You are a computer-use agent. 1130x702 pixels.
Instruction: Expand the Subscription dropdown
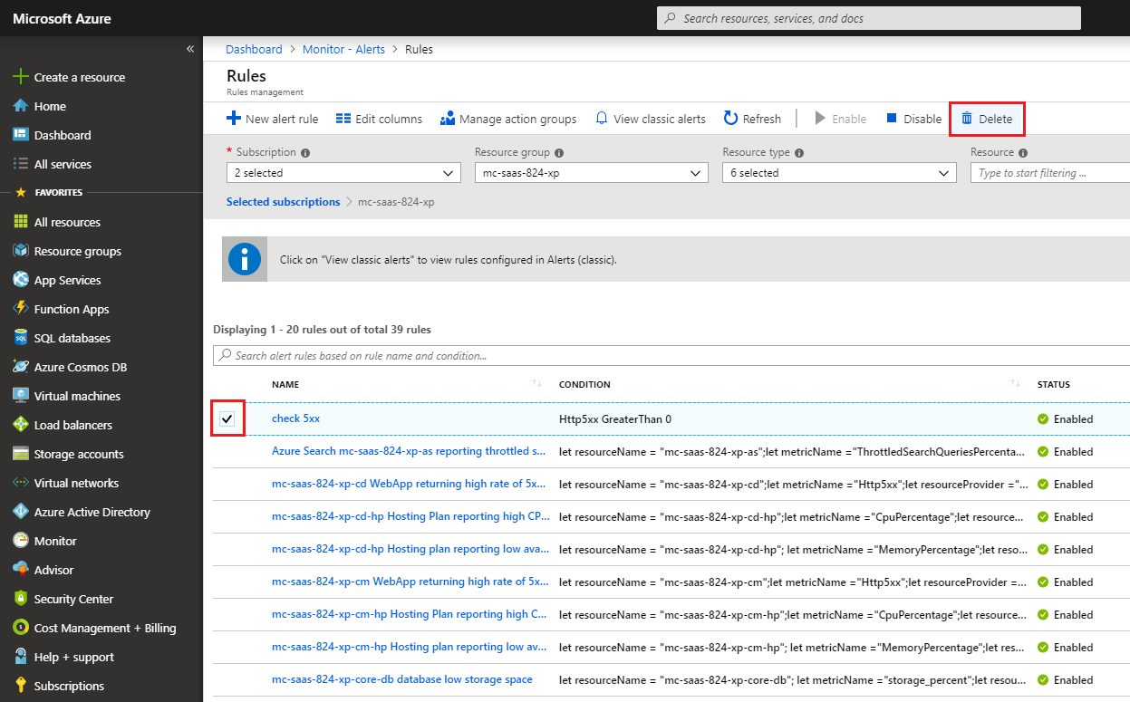tap(343, 173)
